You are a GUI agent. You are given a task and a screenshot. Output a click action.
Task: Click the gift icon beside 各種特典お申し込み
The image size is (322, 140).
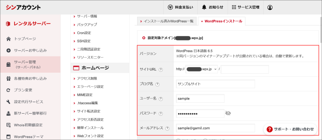click(8, 78)
